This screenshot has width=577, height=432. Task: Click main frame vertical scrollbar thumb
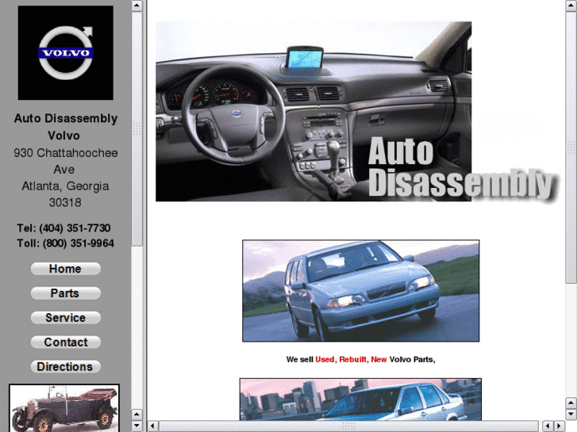click(x=571, y=147)
